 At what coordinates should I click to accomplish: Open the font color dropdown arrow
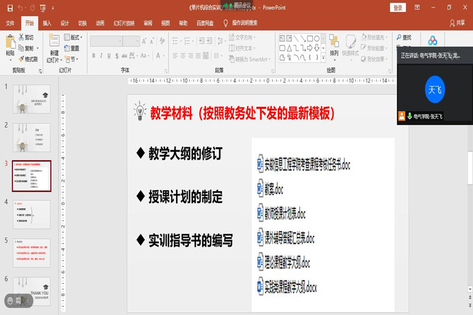[x=164, y=56]
